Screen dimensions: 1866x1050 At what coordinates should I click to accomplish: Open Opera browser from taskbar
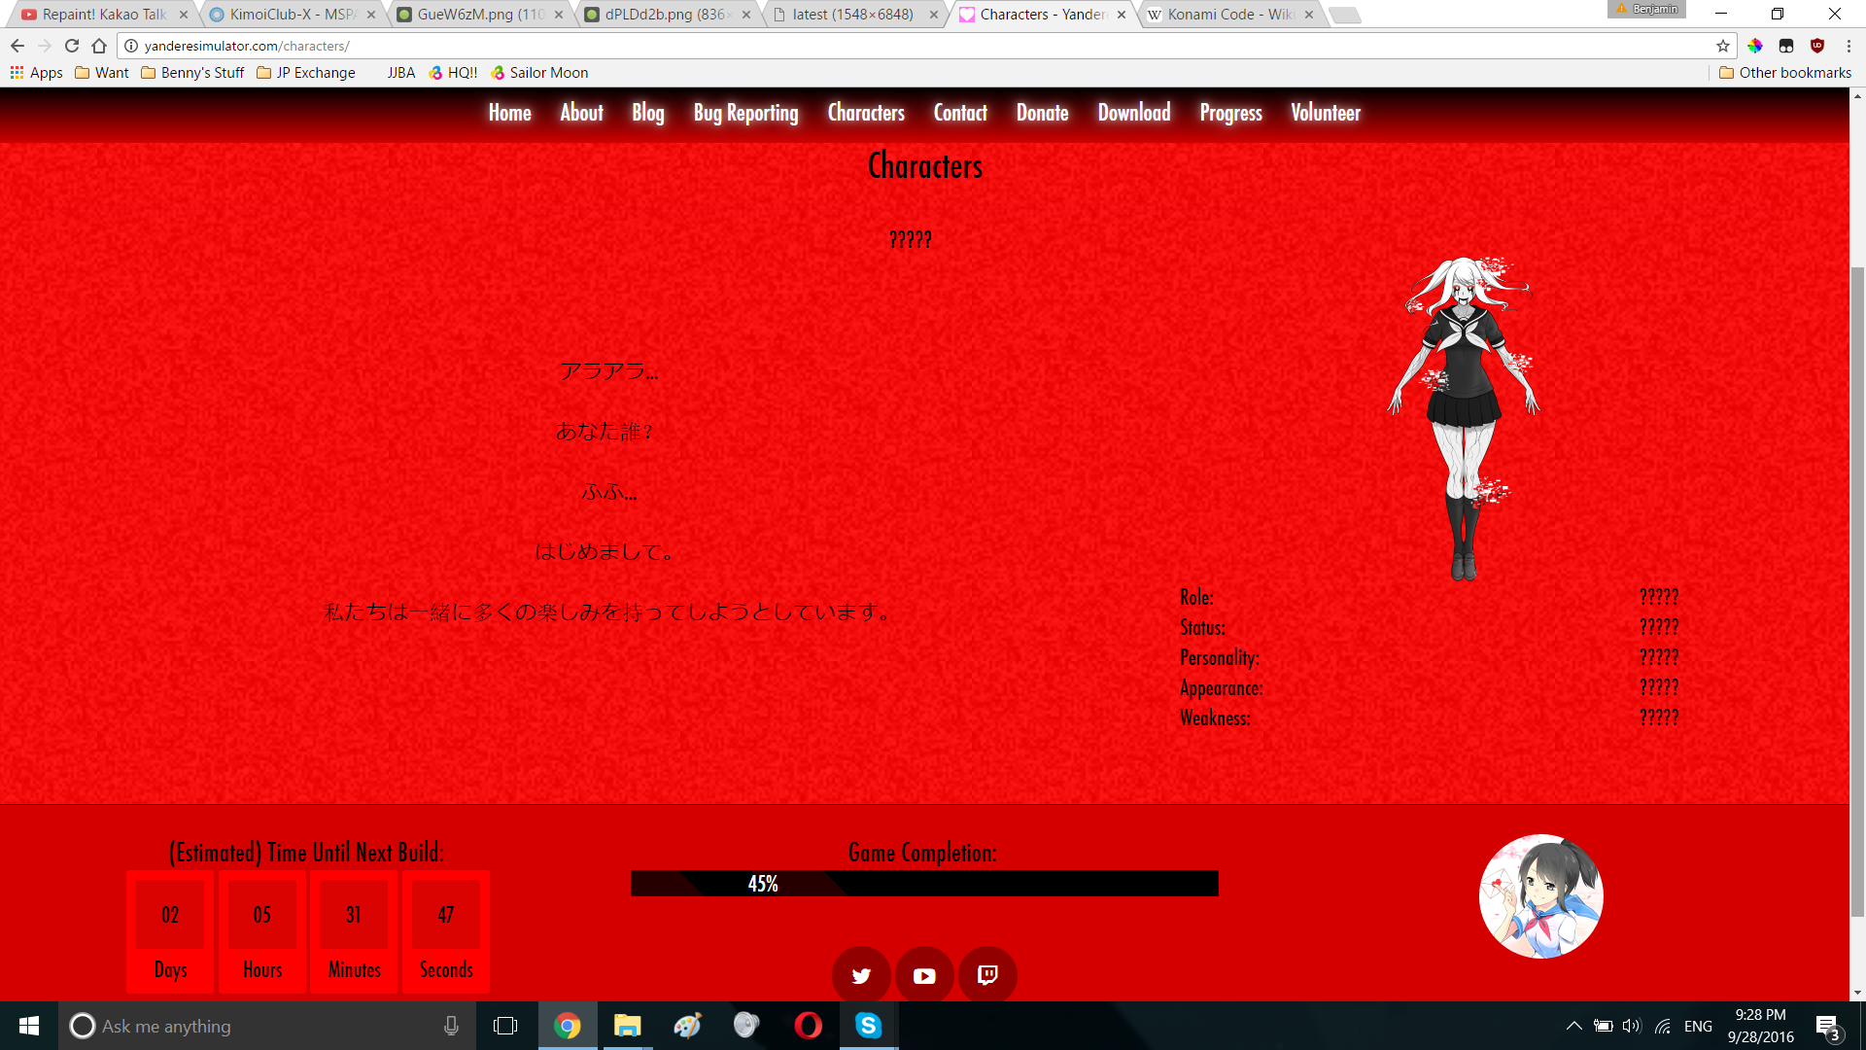coord(809,1026)
